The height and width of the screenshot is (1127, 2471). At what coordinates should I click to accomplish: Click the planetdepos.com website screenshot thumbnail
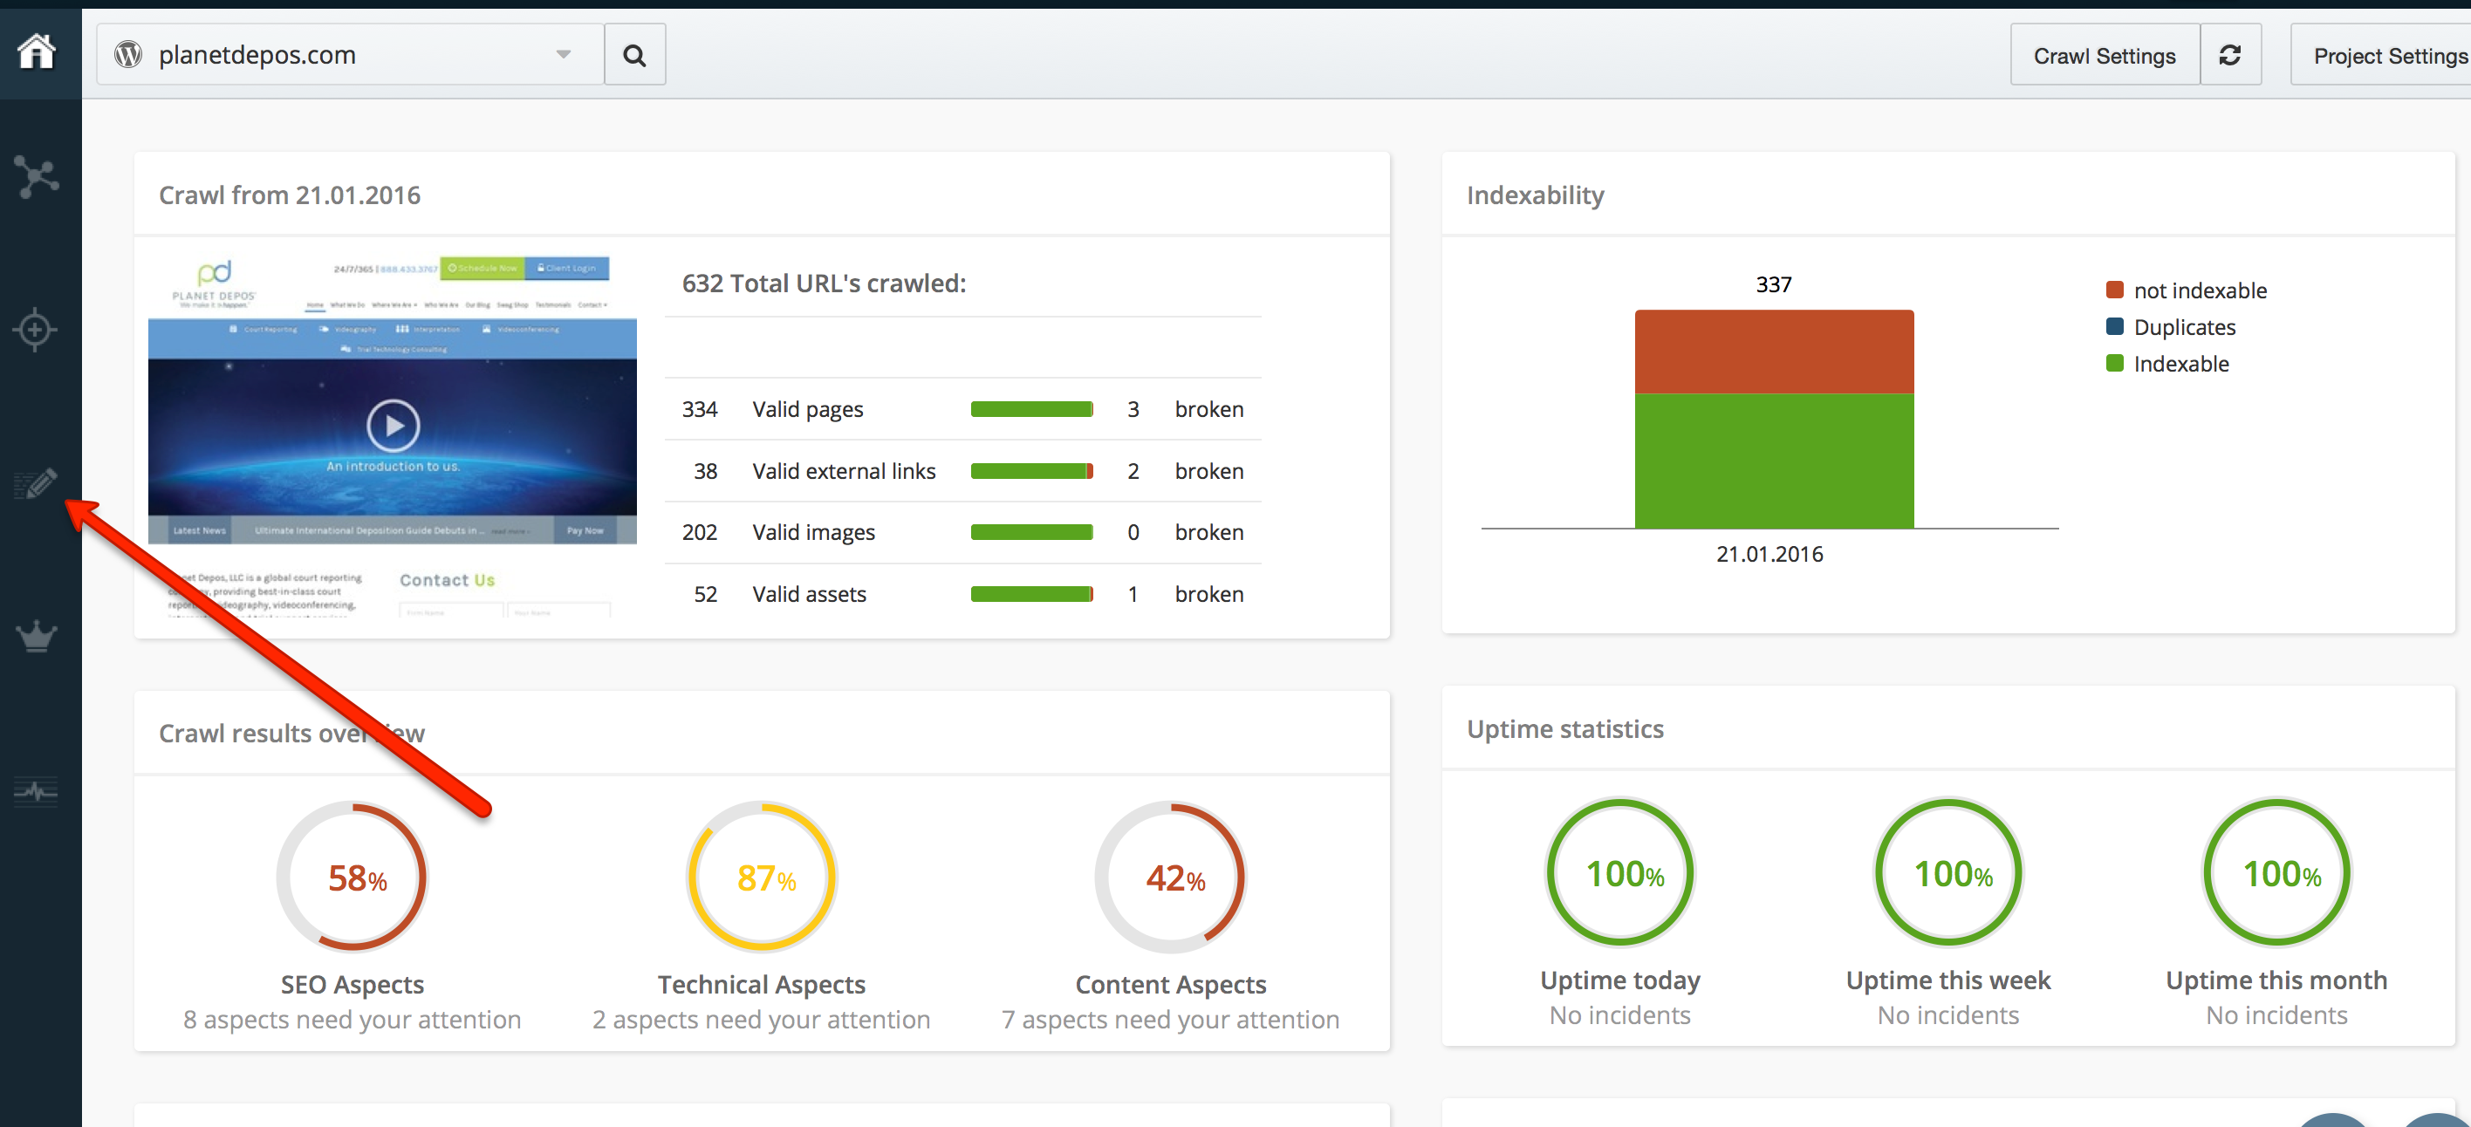pos(393,435)
